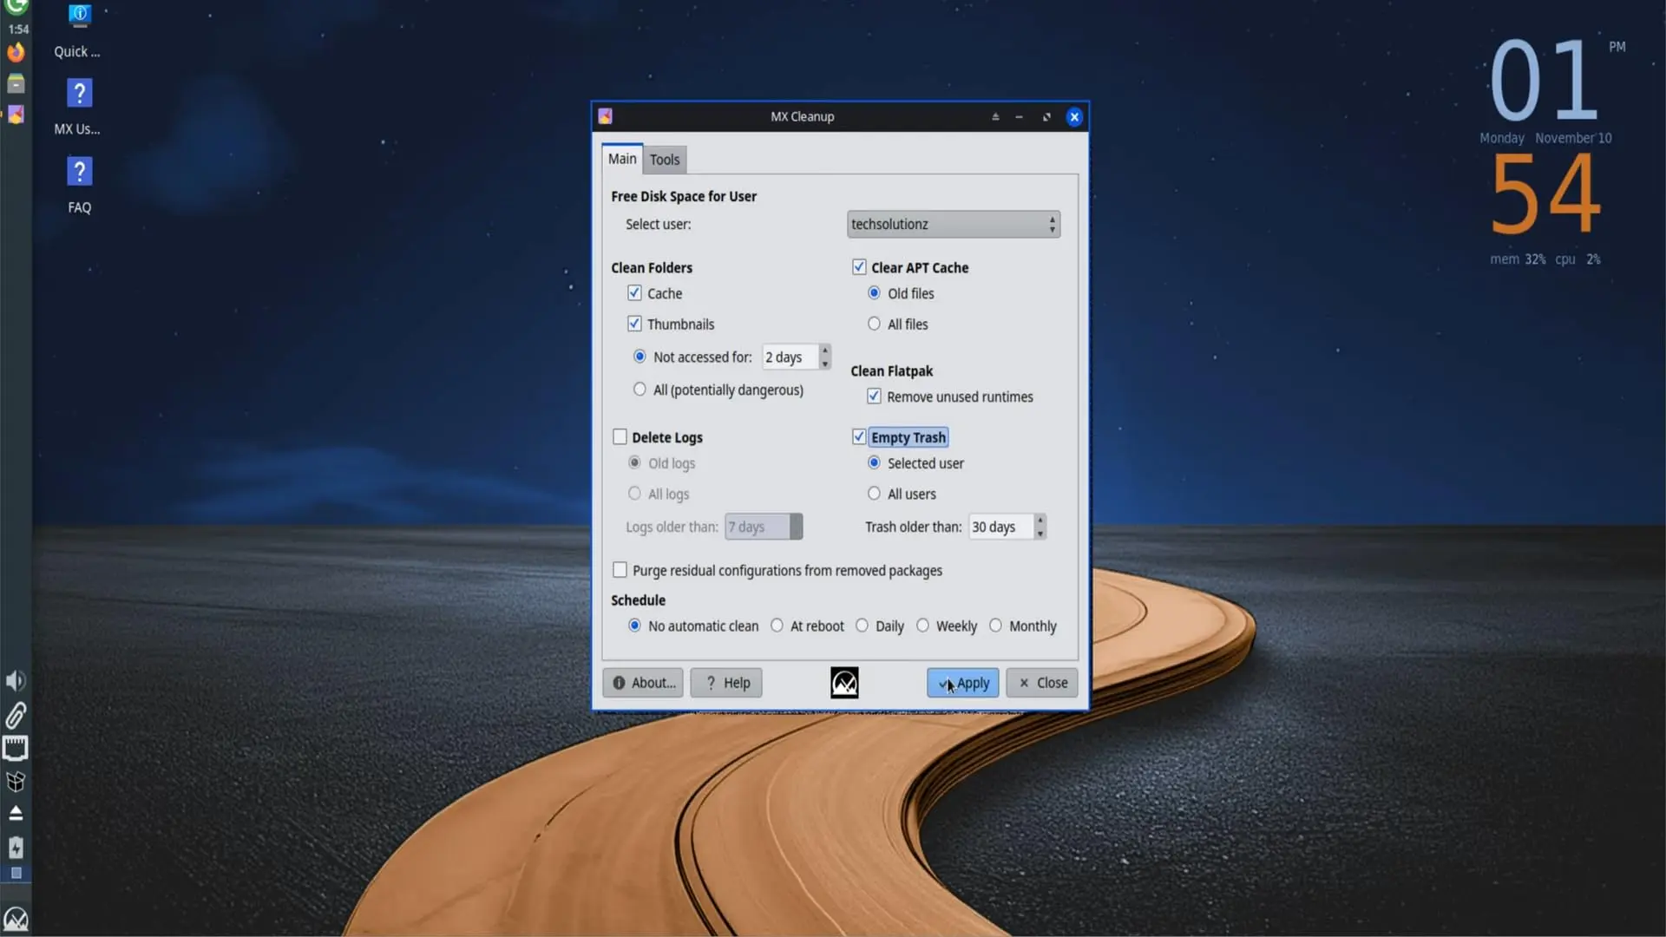1666x937 pixels.
Task: Click the About button
Action: tap(643, 683)
